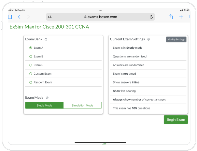Open the Share sheet icon
This screenshot has width=197, height=151.
pyautogui.click(x=171, y=17)
